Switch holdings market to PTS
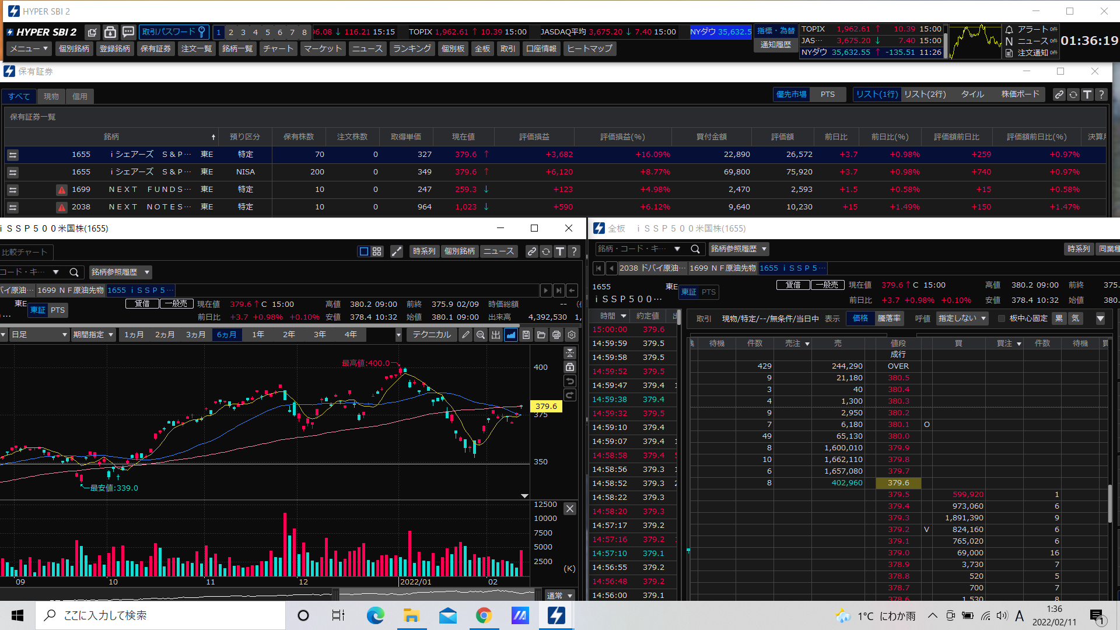This screenshot has width=1120, height=630. [827, 94]
